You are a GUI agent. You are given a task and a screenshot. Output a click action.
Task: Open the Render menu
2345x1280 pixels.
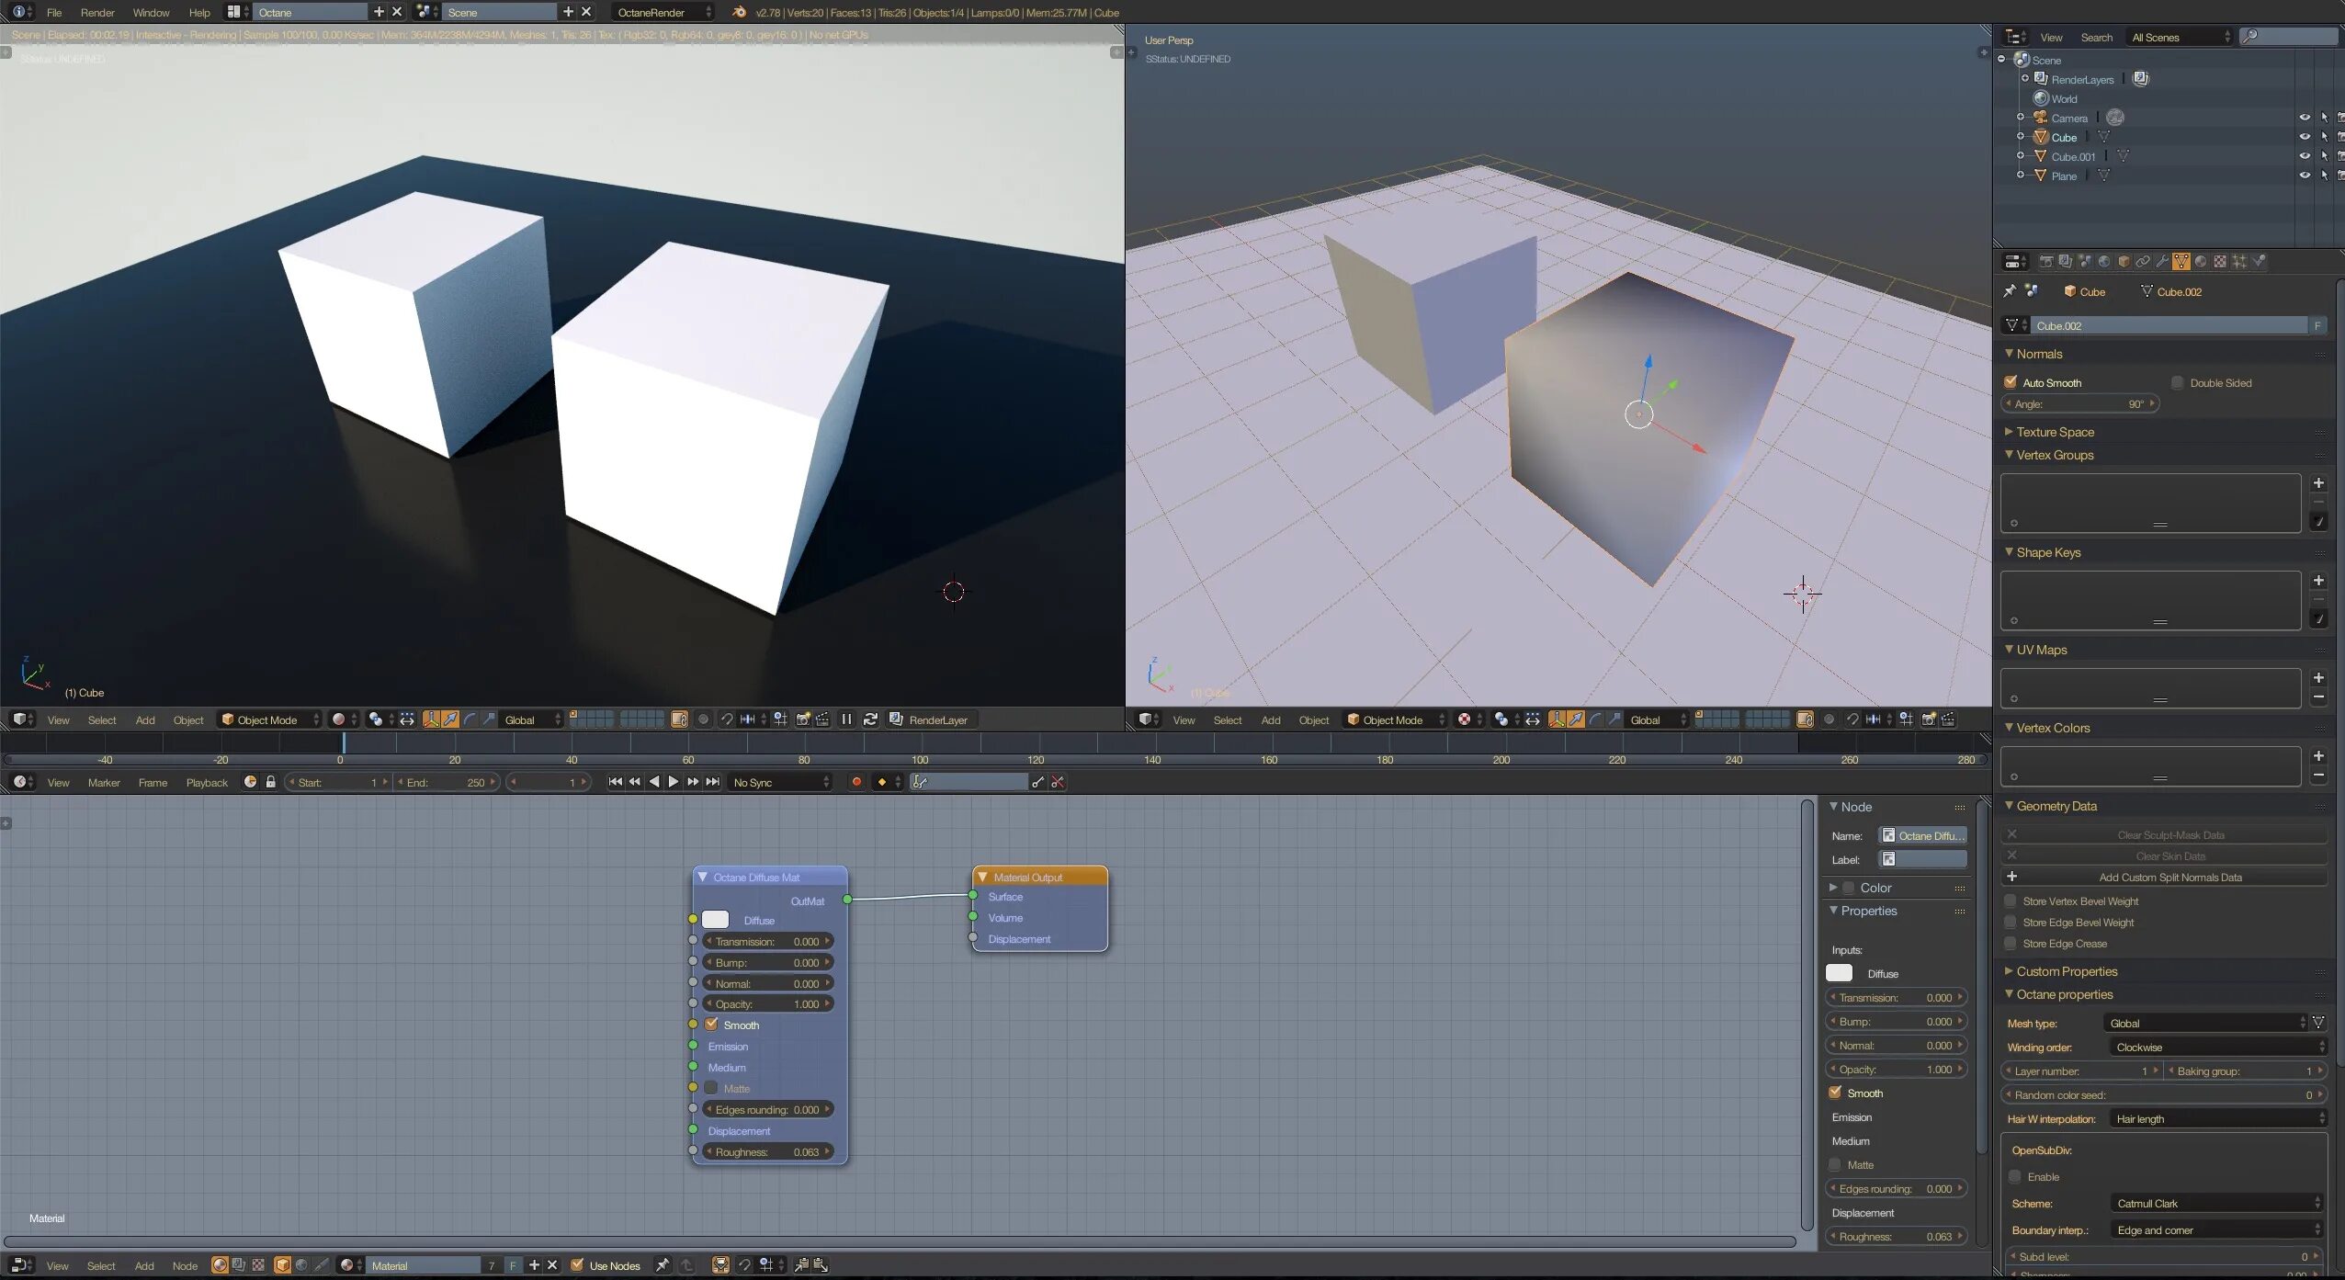pyautogui.click(x=96, y=12)
